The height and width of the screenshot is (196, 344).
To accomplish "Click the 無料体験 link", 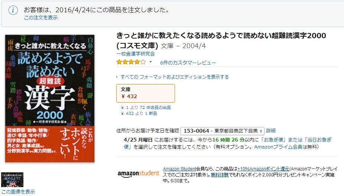I will click(220, 175).
